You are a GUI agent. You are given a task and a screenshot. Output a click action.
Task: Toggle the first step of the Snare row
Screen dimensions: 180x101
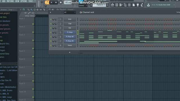tap(81, 45)
